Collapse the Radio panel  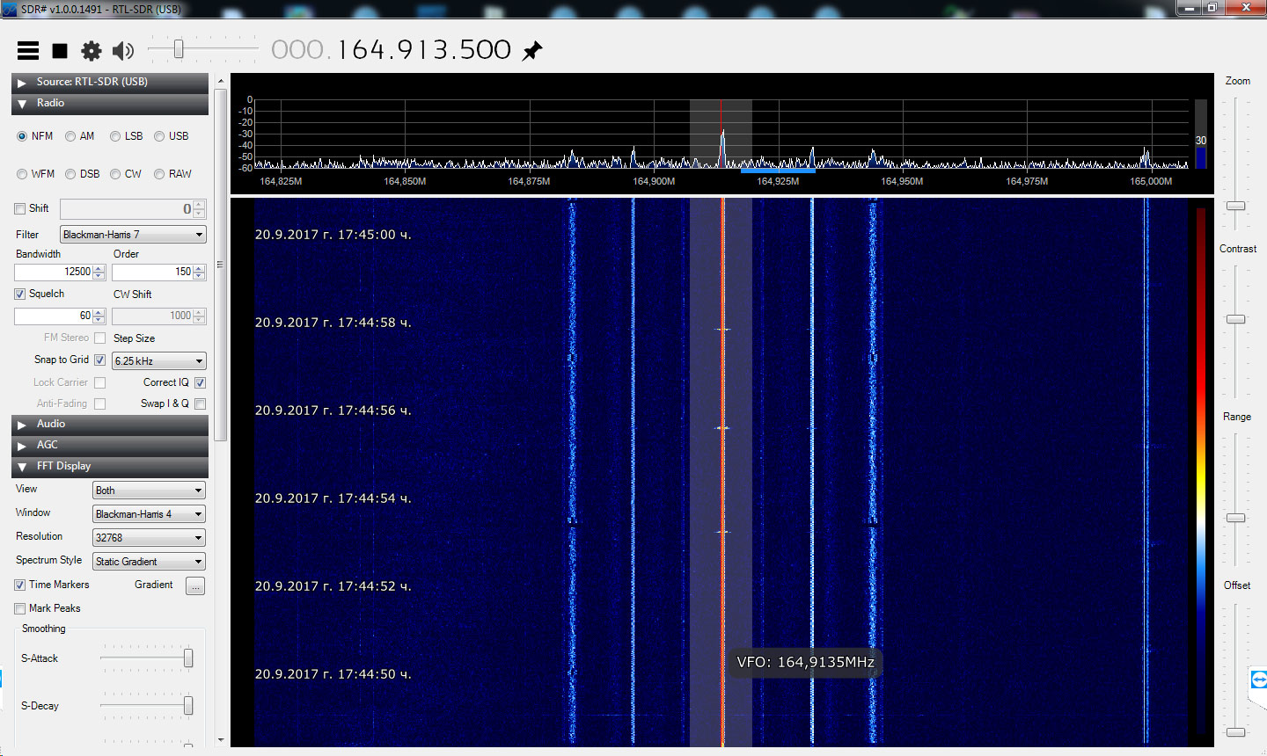(x=110, y=104)
